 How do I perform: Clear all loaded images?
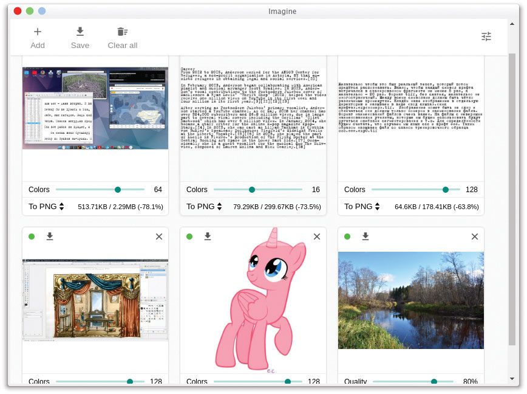(x=122, y=36)
